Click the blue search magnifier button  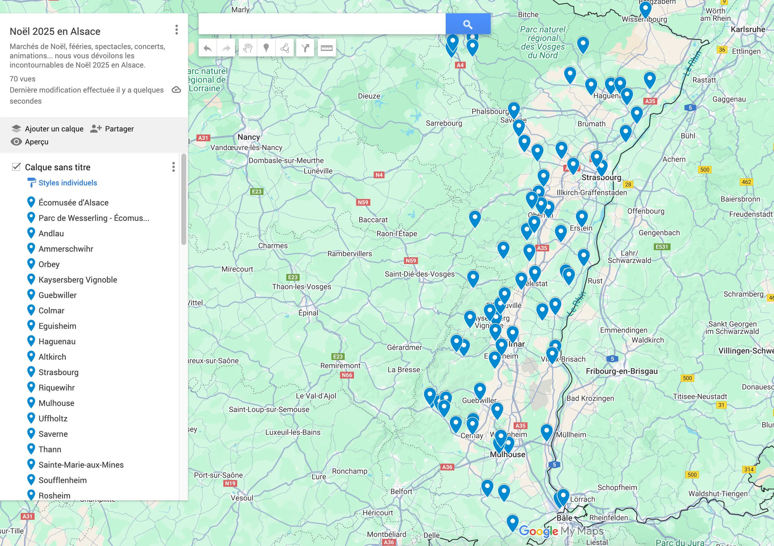coord(468,24)
